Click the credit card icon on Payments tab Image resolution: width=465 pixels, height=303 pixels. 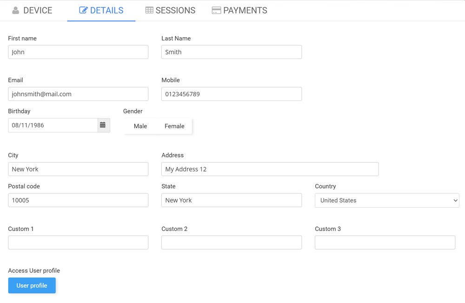[216, 10]
